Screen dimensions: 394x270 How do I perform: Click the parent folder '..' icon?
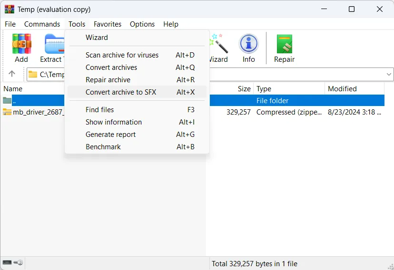(7, 100)
